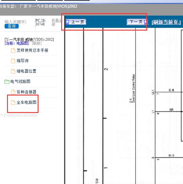Click the document icon beside 继电器位置

point(13,71)
